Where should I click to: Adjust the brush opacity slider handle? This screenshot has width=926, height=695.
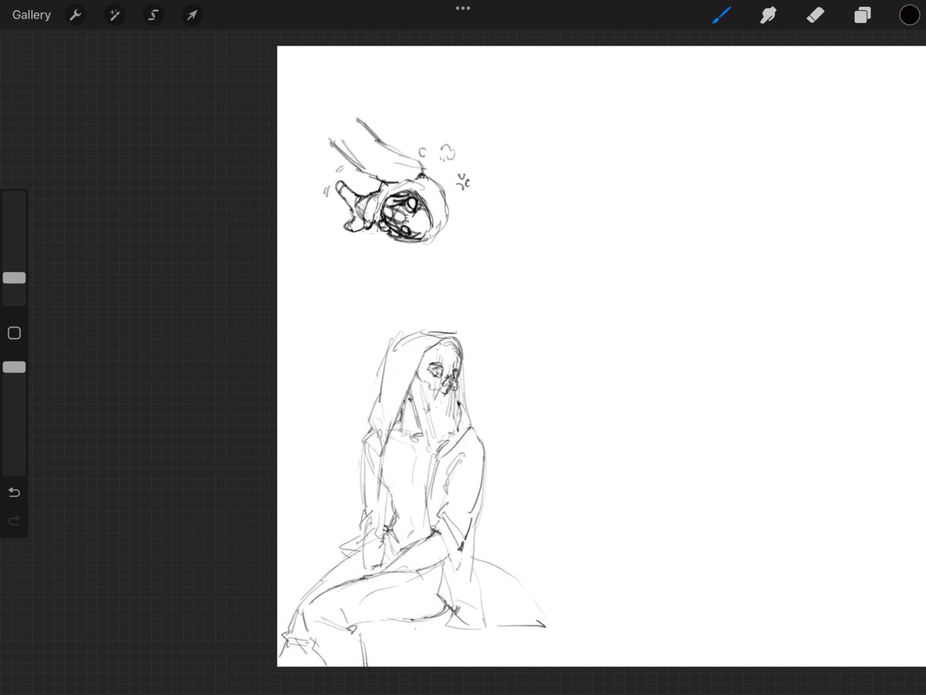(14, 367)
